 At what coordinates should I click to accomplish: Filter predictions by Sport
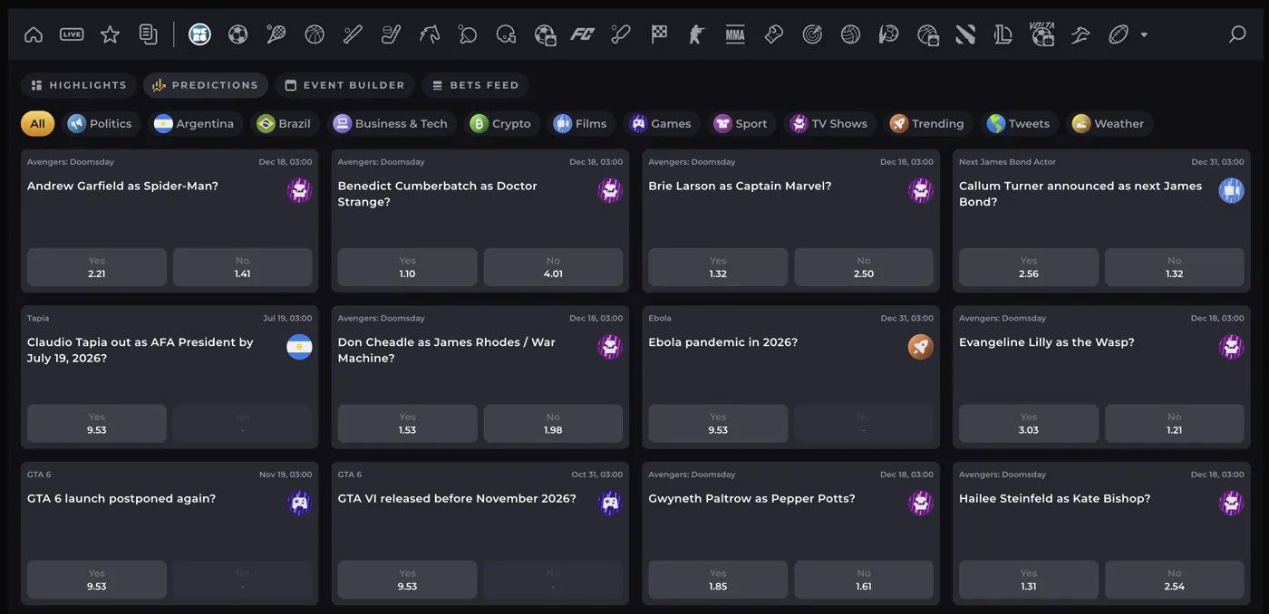click(x=741, y=123)
